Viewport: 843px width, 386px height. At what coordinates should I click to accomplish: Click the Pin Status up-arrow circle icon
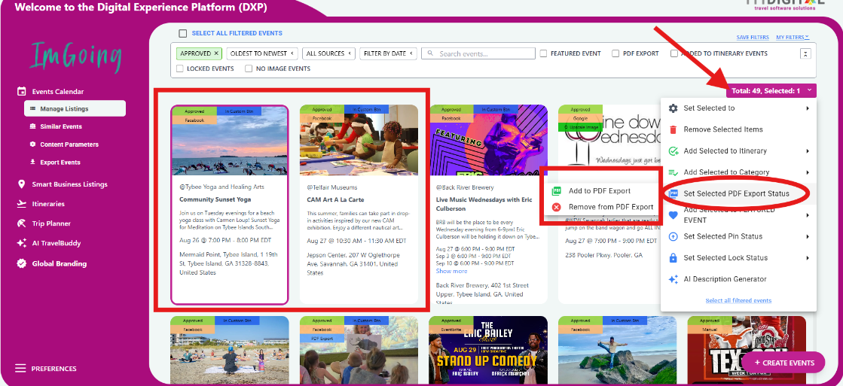tap(673, 236)
